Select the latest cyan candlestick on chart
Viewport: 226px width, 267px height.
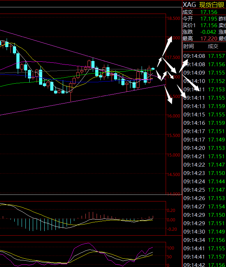[x=153, y=69]
